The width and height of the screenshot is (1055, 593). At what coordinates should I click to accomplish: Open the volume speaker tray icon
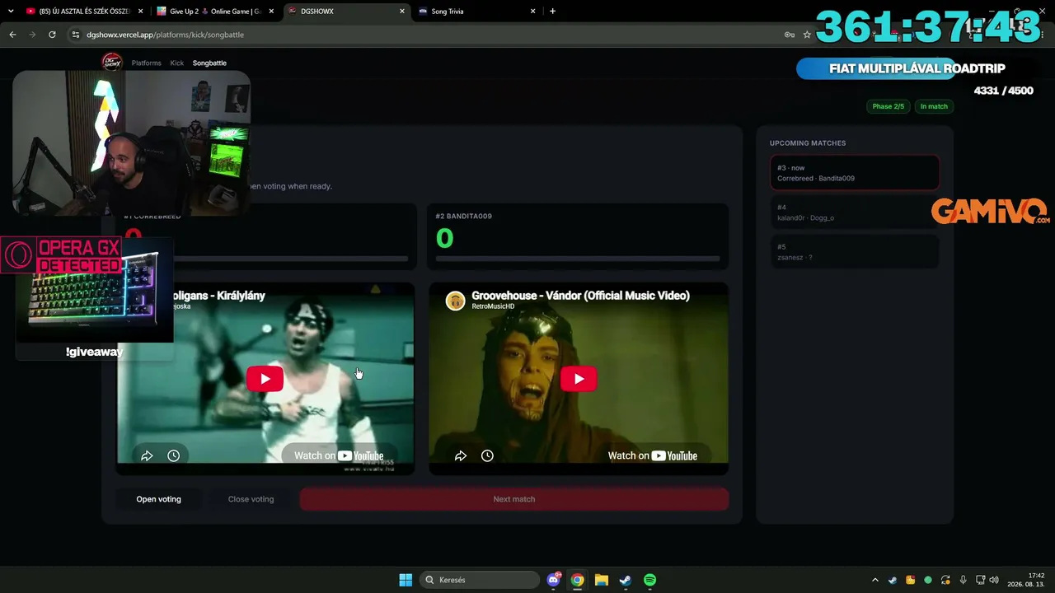coord(994,580)
